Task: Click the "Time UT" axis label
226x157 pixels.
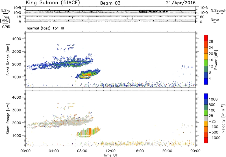Action: [x=110, y=155]
